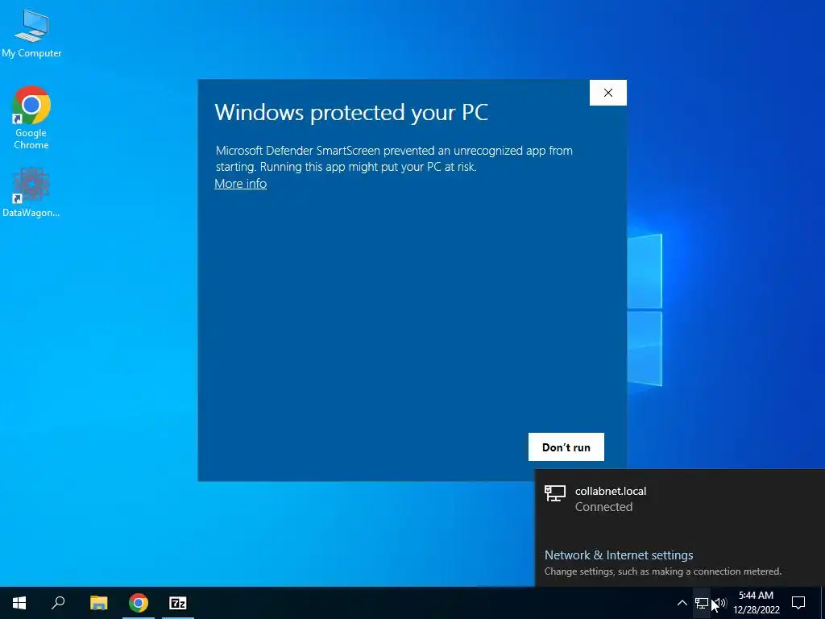
Task: Close the SmartScreen dialog with X
Action: click(608, 93)
